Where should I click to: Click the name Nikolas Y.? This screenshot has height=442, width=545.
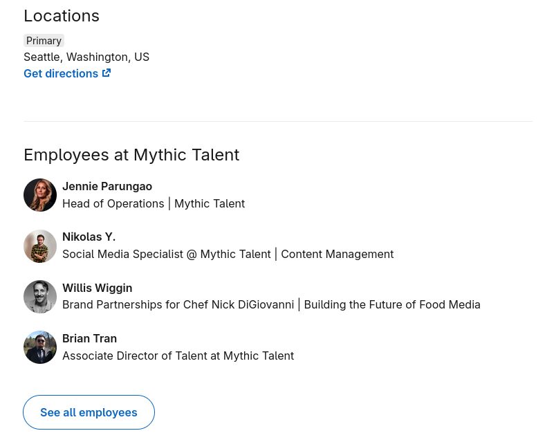coord(89,237)
